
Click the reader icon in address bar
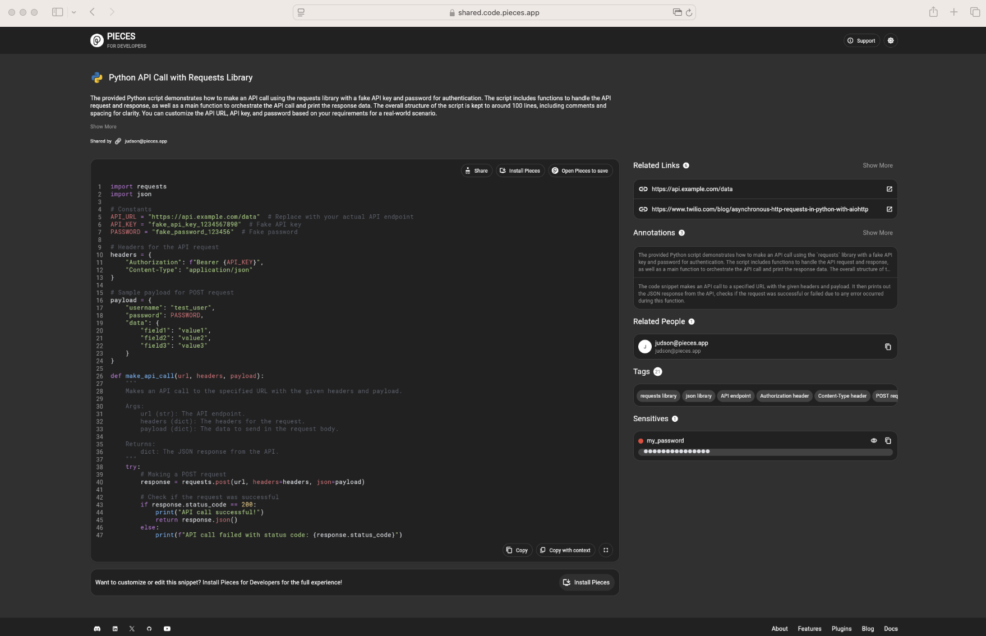pos(301,12)
